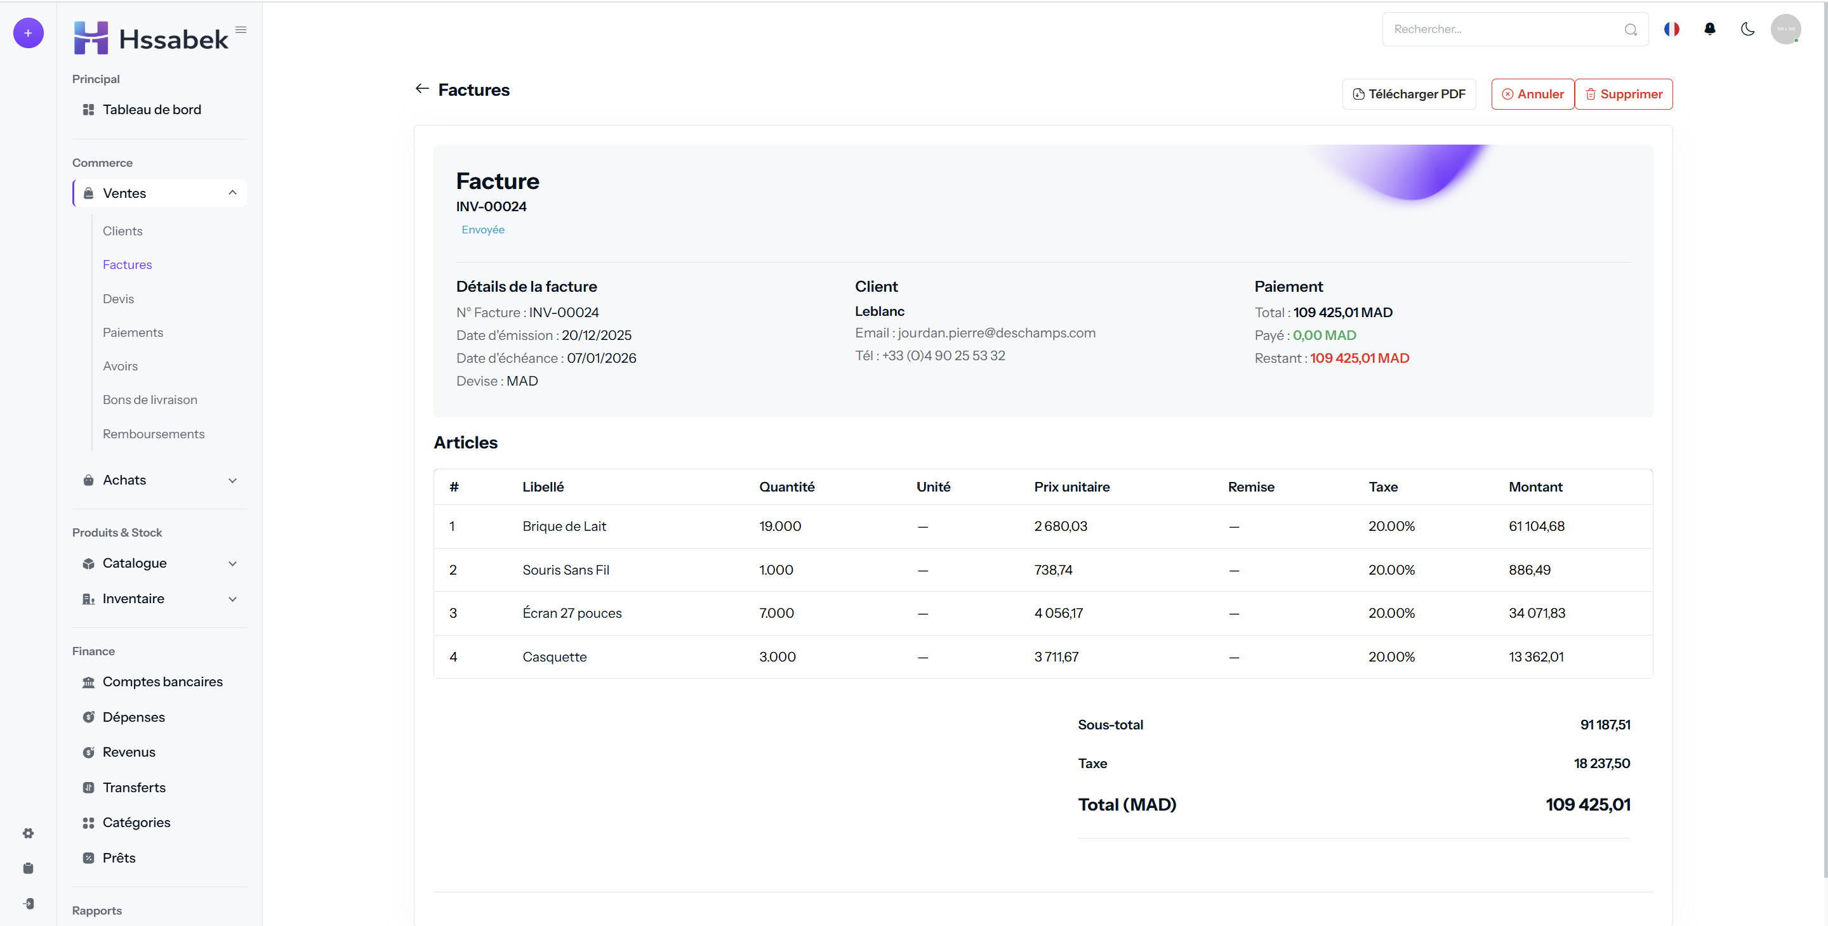Click the Montant column header
This screenshot has height=926, width=1828.
pos(1535,487)
